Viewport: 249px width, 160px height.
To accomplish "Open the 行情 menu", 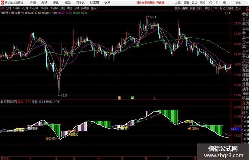I will (33, 3).
